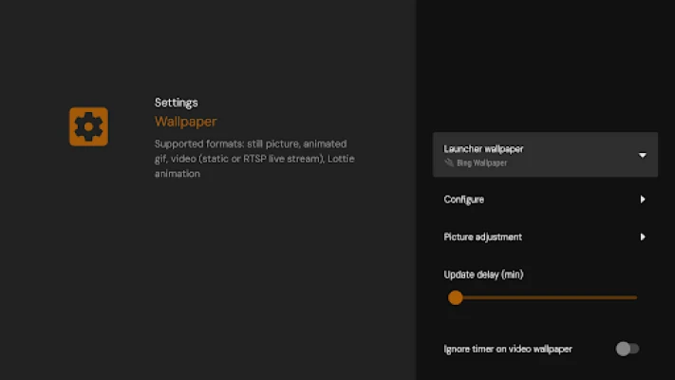The image size is (675, 380).
Task: Click the supported formats description text
Action: [253, 159]
